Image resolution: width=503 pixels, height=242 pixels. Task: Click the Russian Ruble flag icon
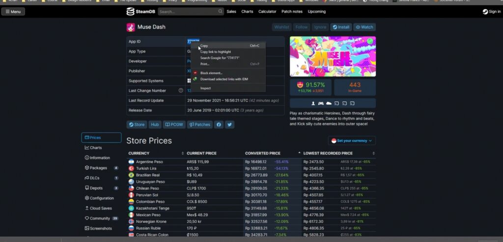tap(131, 228)
